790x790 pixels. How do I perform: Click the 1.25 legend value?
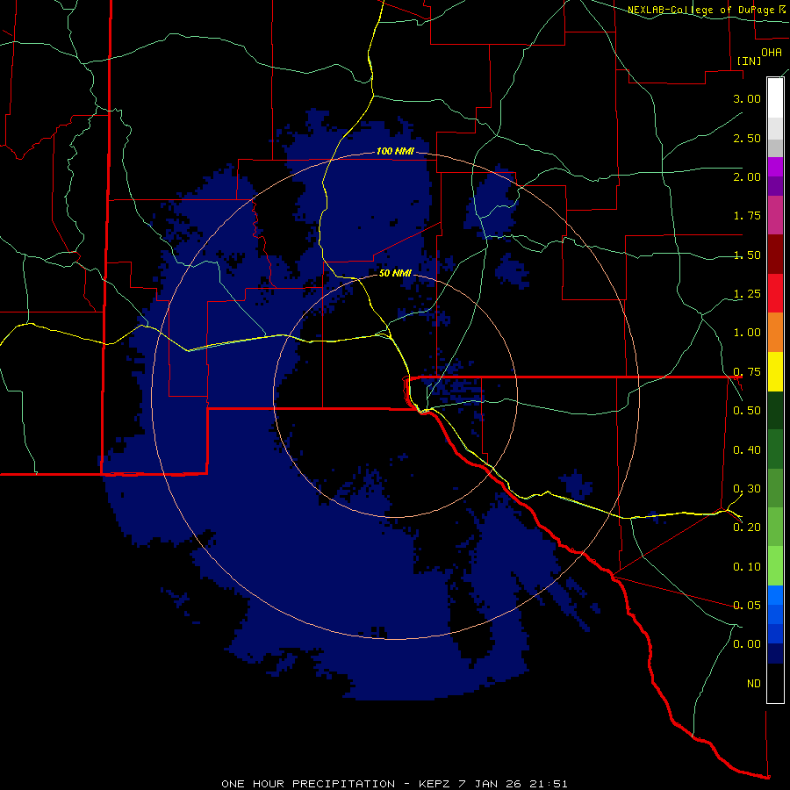pyautogui.click(x=747, y=294)
